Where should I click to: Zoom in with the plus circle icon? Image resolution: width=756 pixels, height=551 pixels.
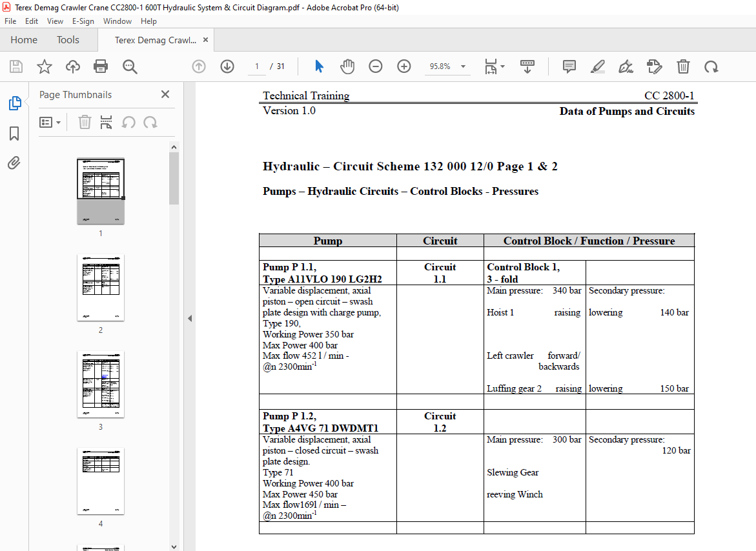(x=404, y=66)
